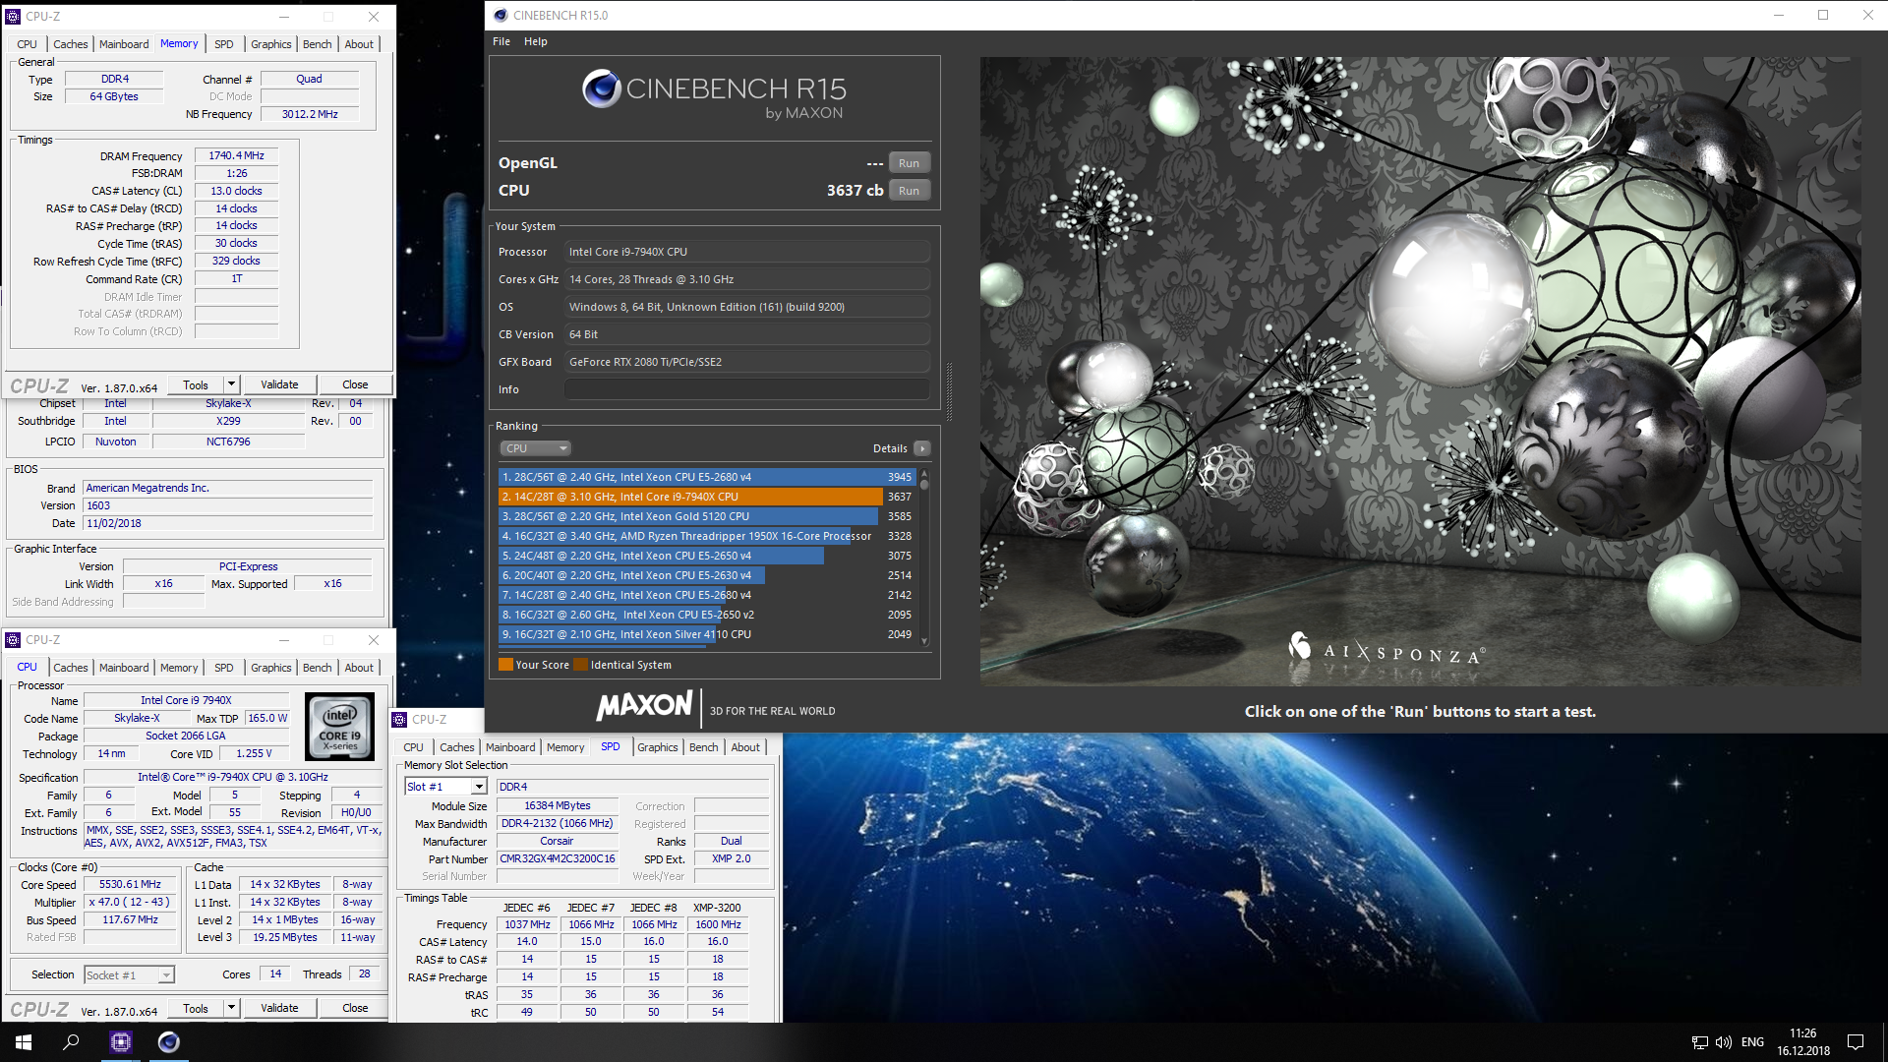
Task: Click ENG language indicator
Action: click(x=1752, y=1042)
